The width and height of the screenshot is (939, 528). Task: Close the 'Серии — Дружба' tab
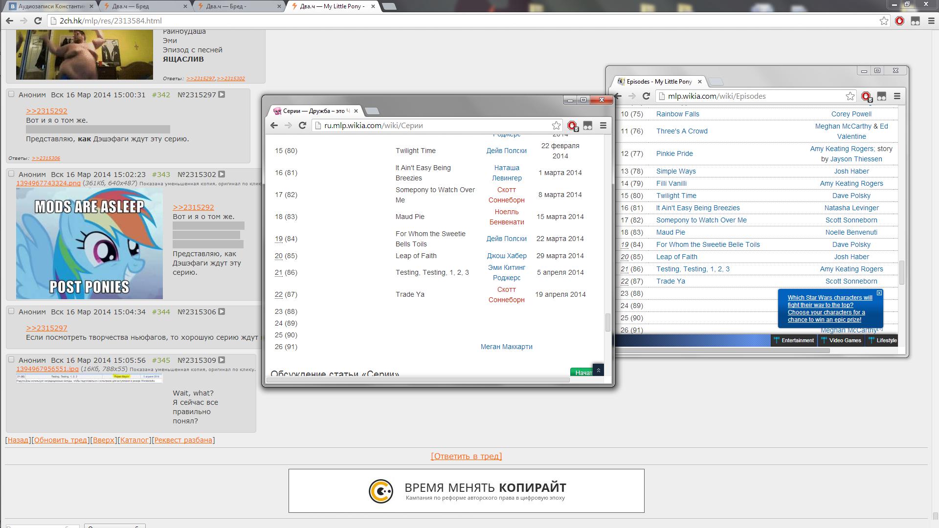point(356,111)
